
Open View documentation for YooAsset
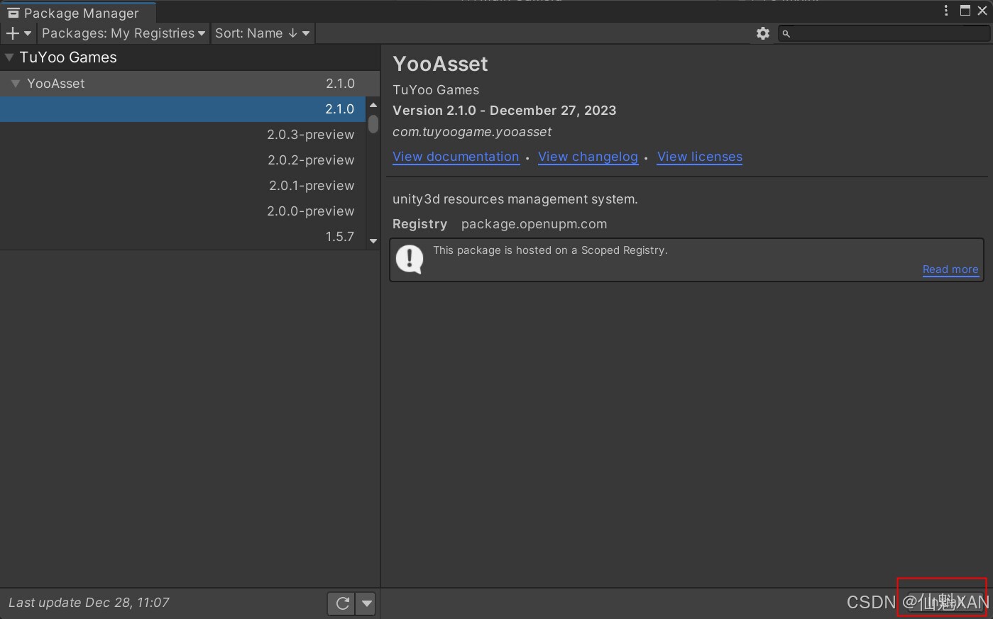click(x=456, y=157)
